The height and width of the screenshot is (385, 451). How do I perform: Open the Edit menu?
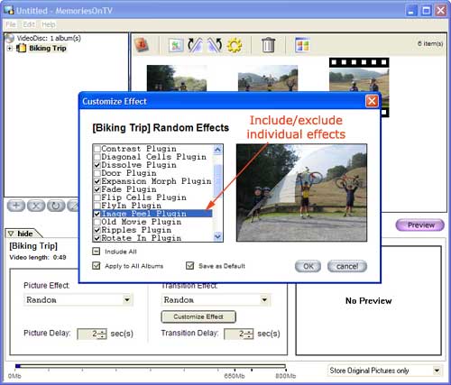(x=29, y=24)
